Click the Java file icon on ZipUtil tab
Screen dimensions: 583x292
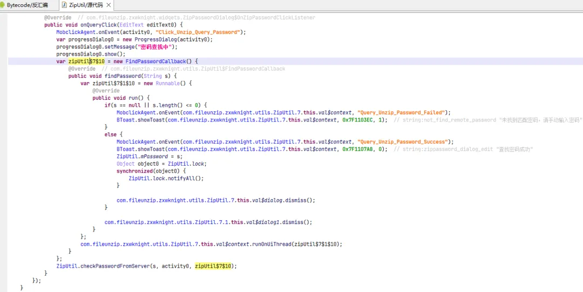[x=65, y=5]
